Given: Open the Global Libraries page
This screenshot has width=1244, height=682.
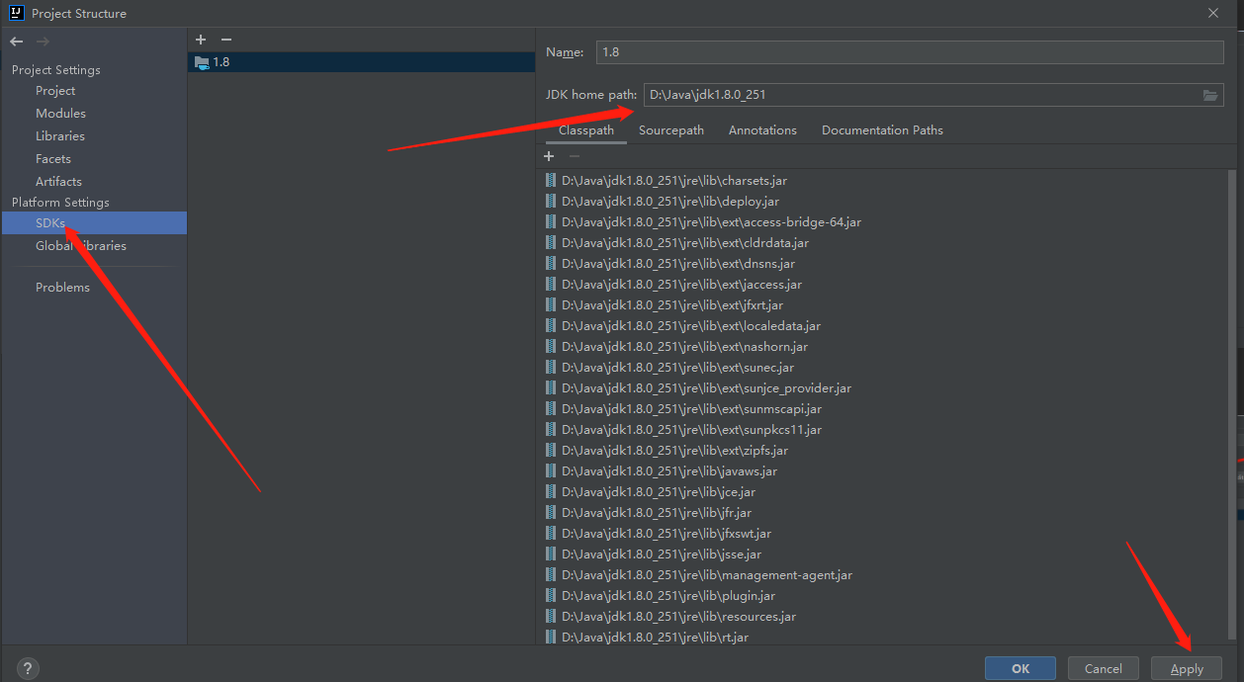Looking at the screenshot, I should click(81, 246).
